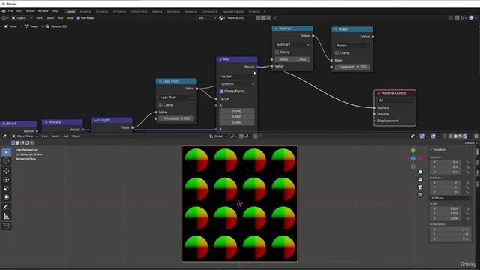This screenshot has height=270, width=480.
Task: Open Vector data type dropdown in Mix node
Action: (237, 76)
